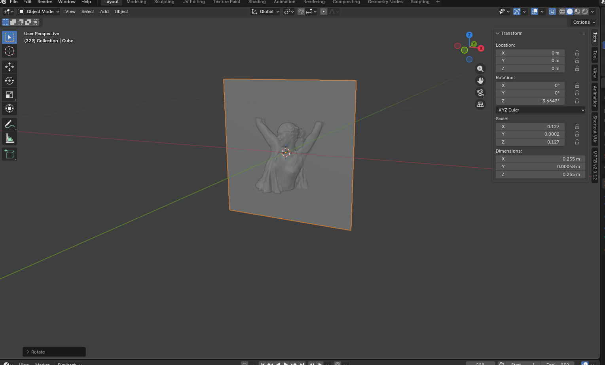Switch to orthographic view using grid icon
Viewport: 605px width, 365px height.
tap(480, 104)
